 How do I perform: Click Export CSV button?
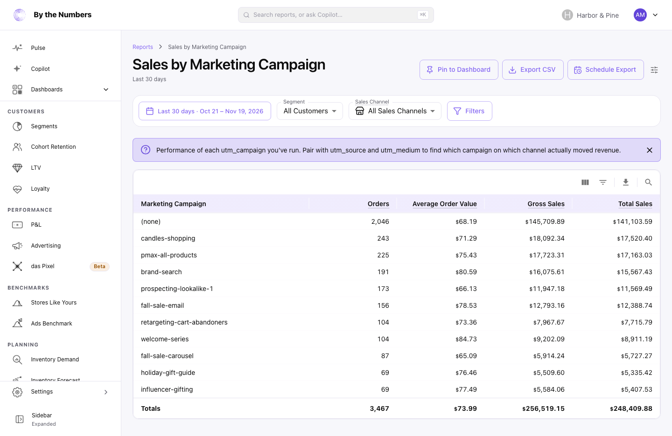point(533,69)
